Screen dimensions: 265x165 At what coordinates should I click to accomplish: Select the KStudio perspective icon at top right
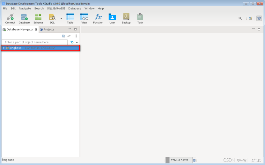coord(259,18)
